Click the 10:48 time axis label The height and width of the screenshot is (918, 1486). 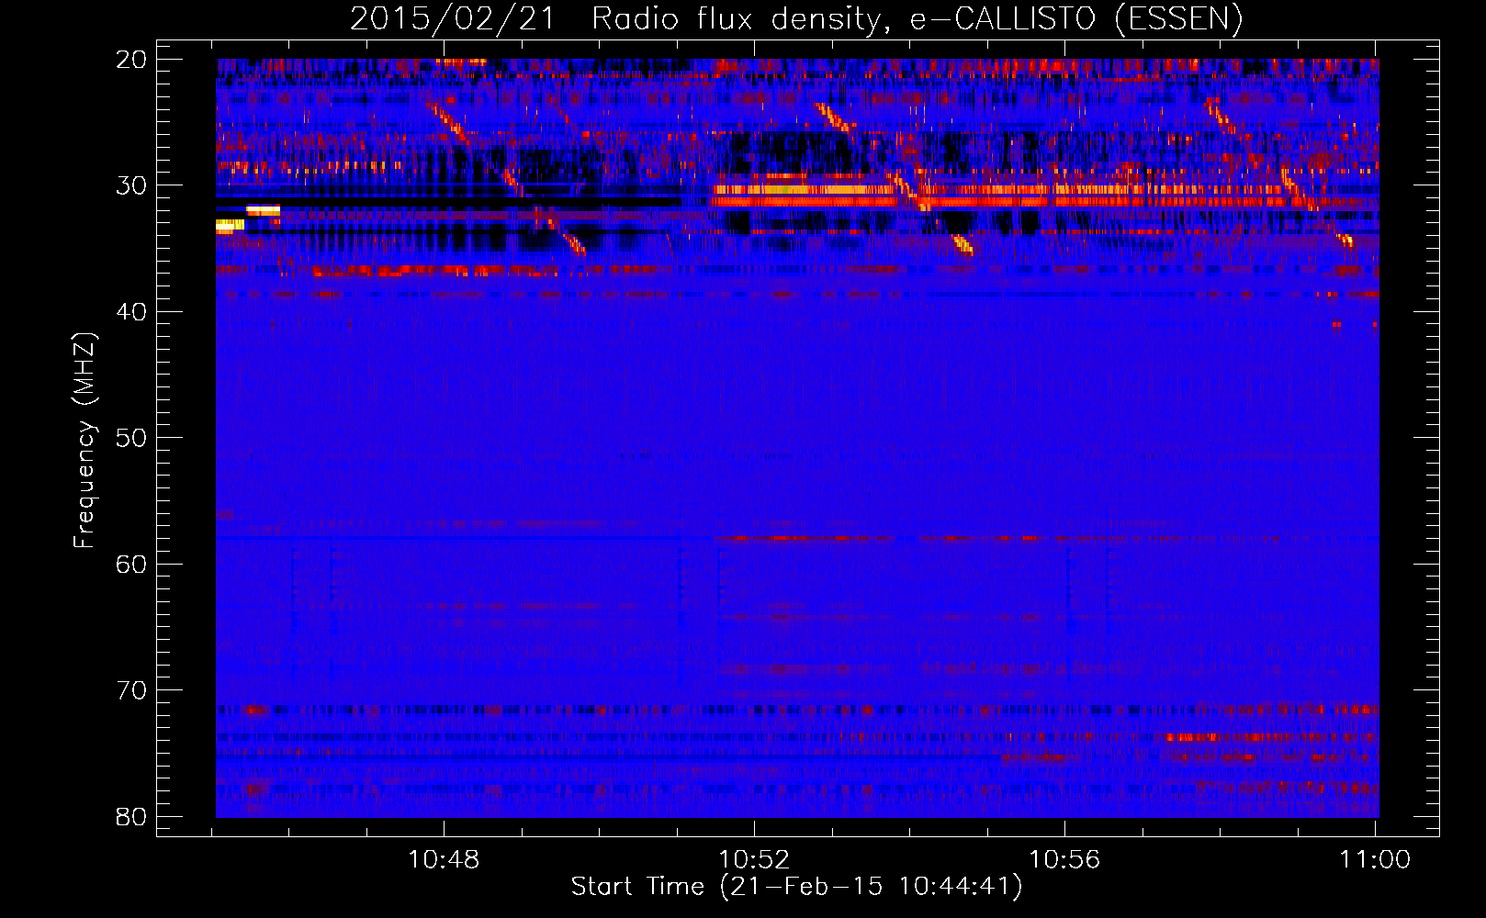tap(444, 860)
